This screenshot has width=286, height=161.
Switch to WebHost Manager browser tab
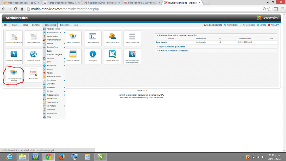[x=21, y=3]
